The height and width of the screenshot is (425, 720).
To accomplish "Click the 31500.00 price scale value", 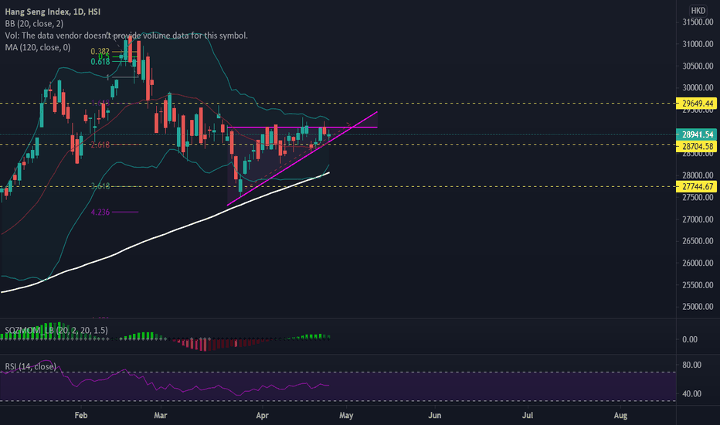I will click(698, 22).
